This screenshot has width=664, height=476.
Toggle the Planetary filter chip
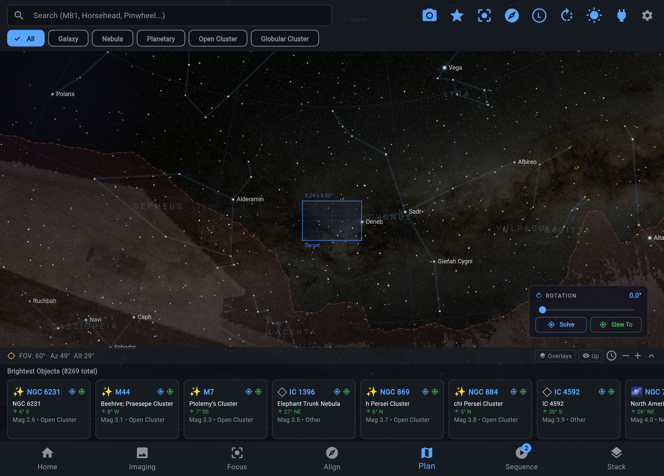[161, 38]
